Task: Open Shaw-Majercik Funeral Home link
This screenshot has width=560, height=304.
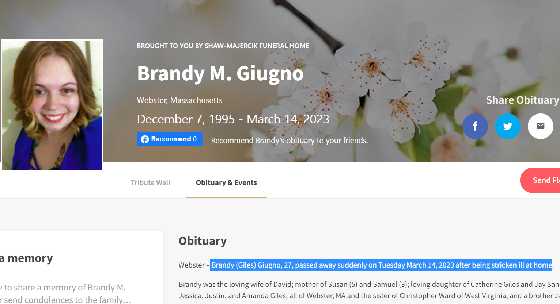Action: [257, 46]
